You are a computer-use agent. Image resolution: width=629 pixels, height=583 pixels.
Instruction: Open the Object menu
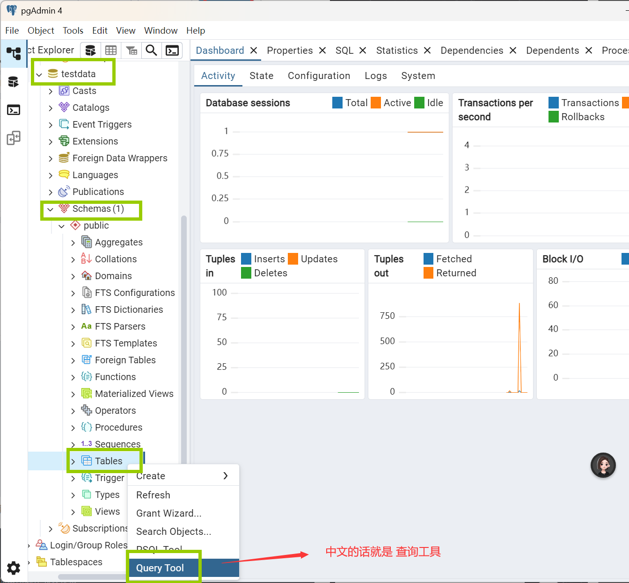[41, 30]
